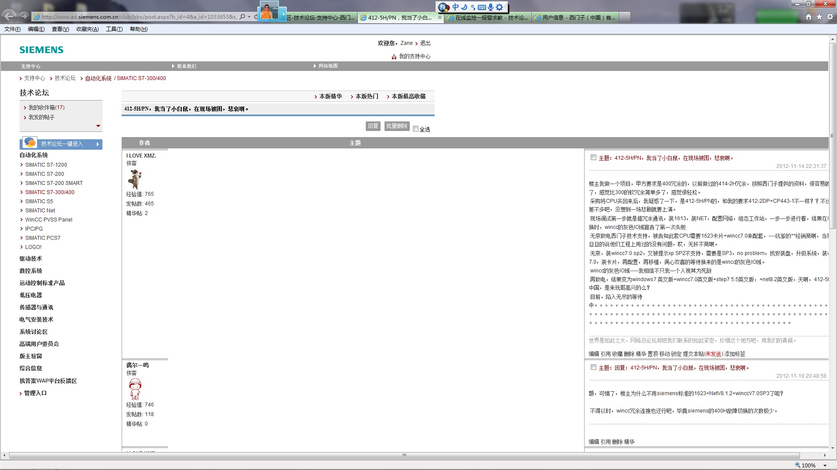Image resolution: width=837 pixels, height=470 pixels.
Task: Click the 回复 reply button
Action: point(373,126)
